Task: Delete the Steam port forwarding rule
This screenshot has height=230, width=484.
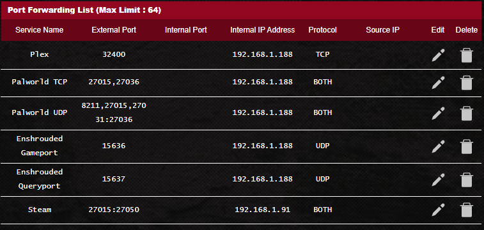Action: click(466, 210)
